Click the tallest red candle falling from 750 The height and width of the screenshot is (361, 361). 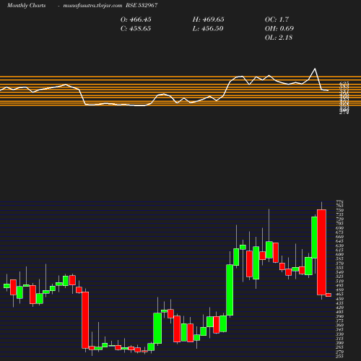pos(321,252)
